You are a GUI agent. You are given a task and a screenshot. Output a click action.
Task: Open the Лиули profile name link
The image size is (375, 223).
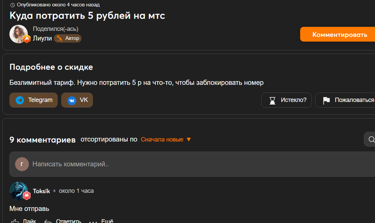tap(42, 38)
